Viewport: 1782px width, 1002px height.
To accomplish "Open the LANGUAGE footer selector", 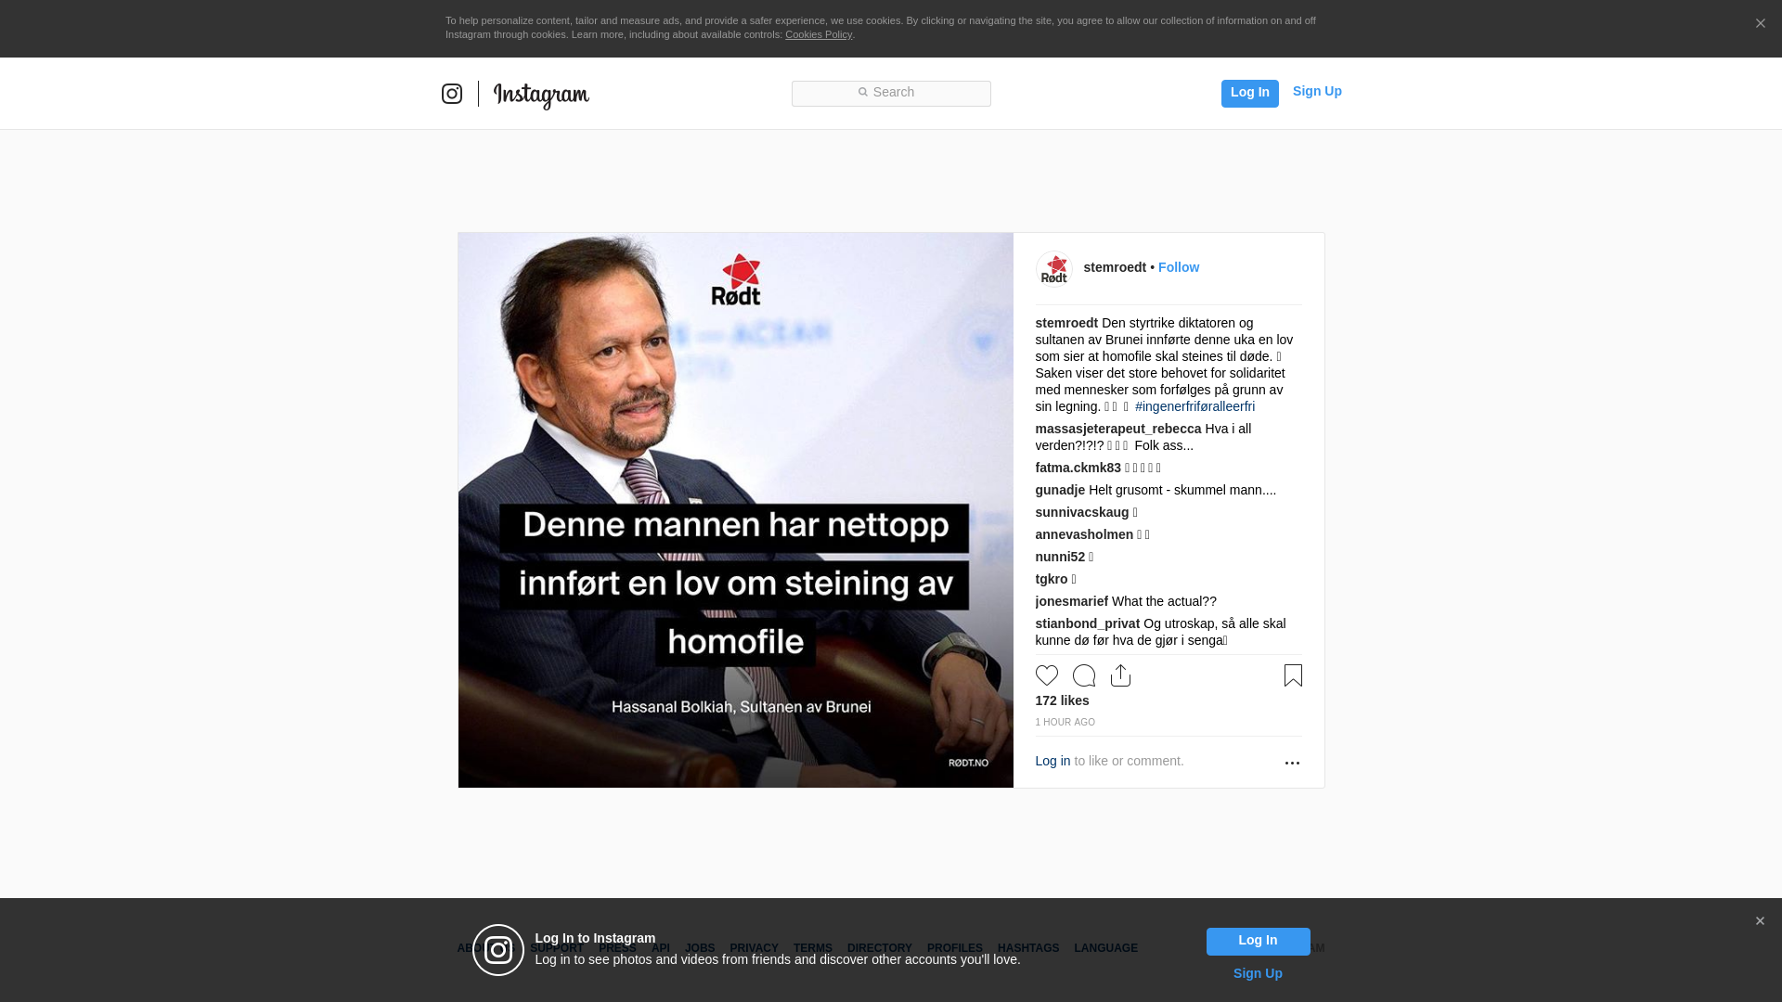I will [1105, 948].
